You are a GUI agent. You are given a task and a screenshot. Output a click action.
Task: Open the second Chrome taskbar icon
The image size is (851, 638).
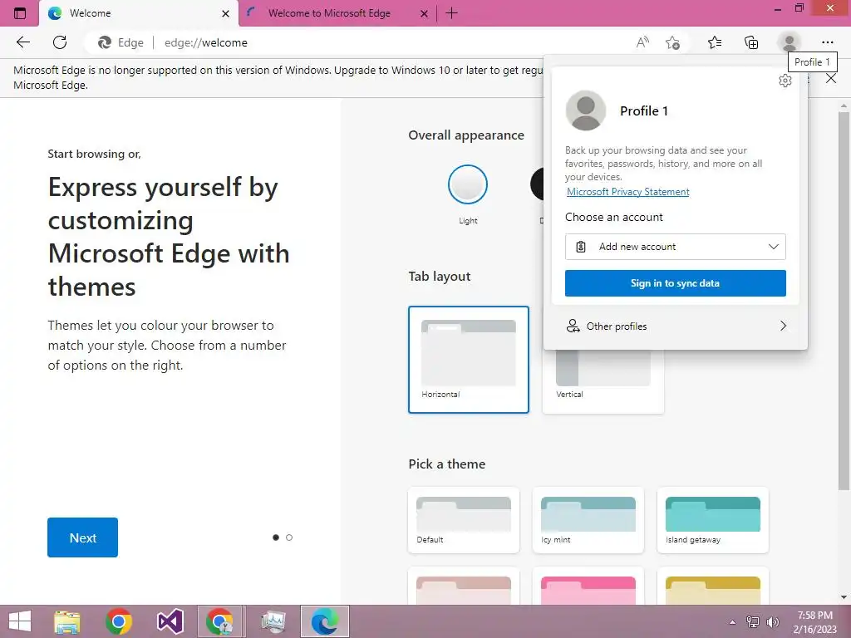tap(219, 621)
